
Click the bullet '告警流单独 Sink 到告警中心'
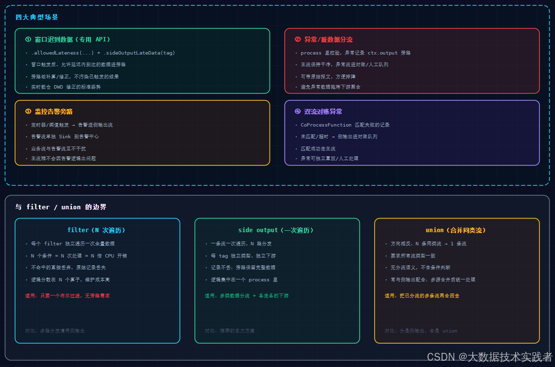point(65,136)
